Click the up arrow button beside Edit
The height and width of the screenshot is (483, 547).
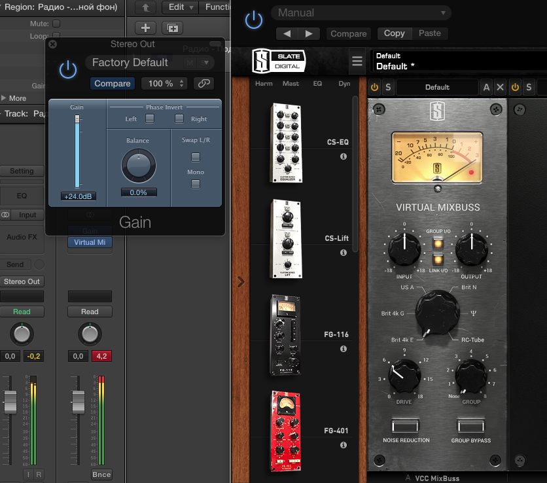(145, 7)
